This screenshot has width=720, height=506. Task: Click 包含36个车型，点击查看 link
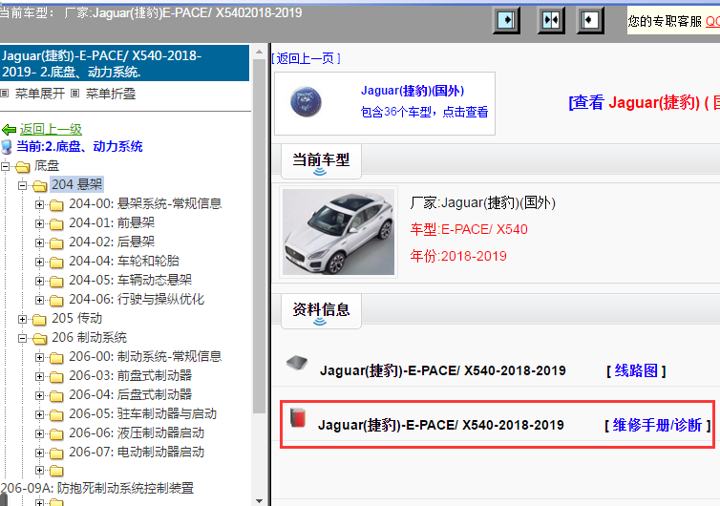click(x=424, y=112)
